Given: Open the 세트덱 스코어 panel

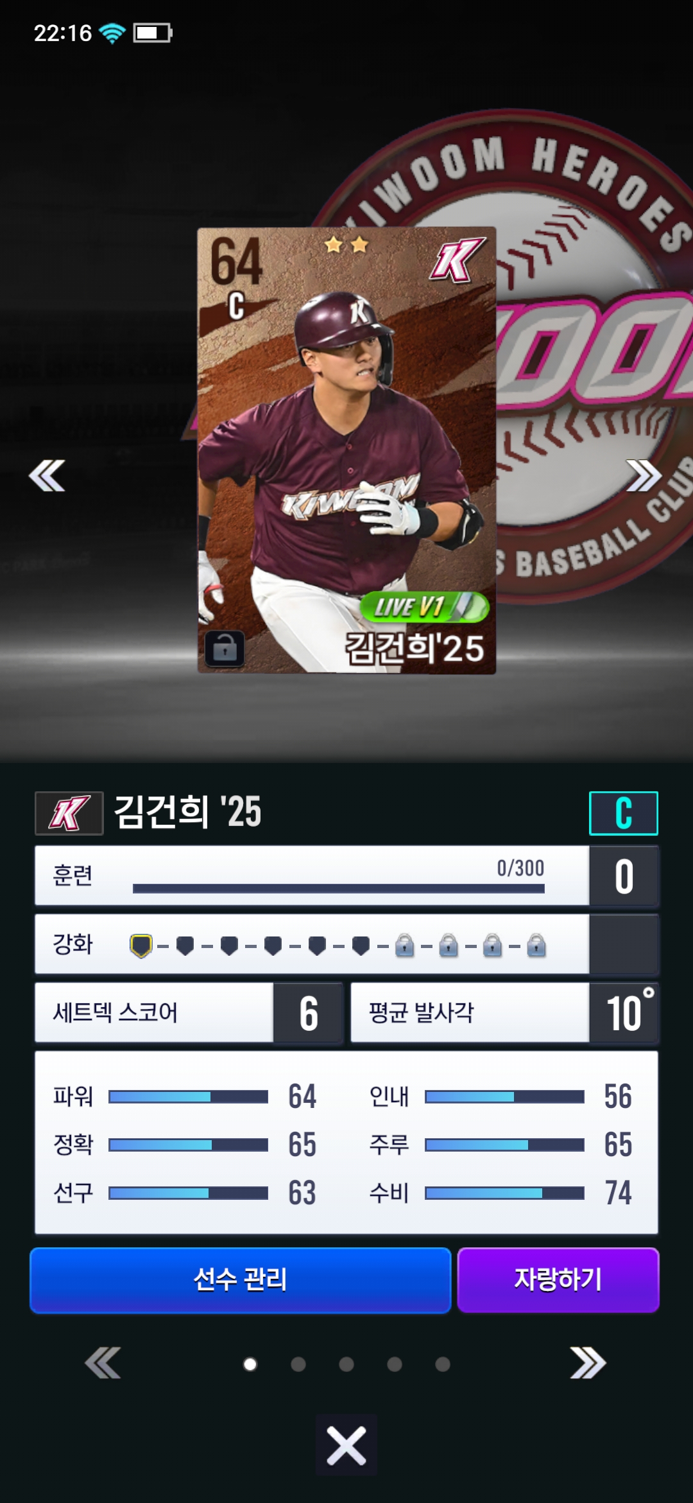Looking at the screenshot, I should tap(189, 1012).
